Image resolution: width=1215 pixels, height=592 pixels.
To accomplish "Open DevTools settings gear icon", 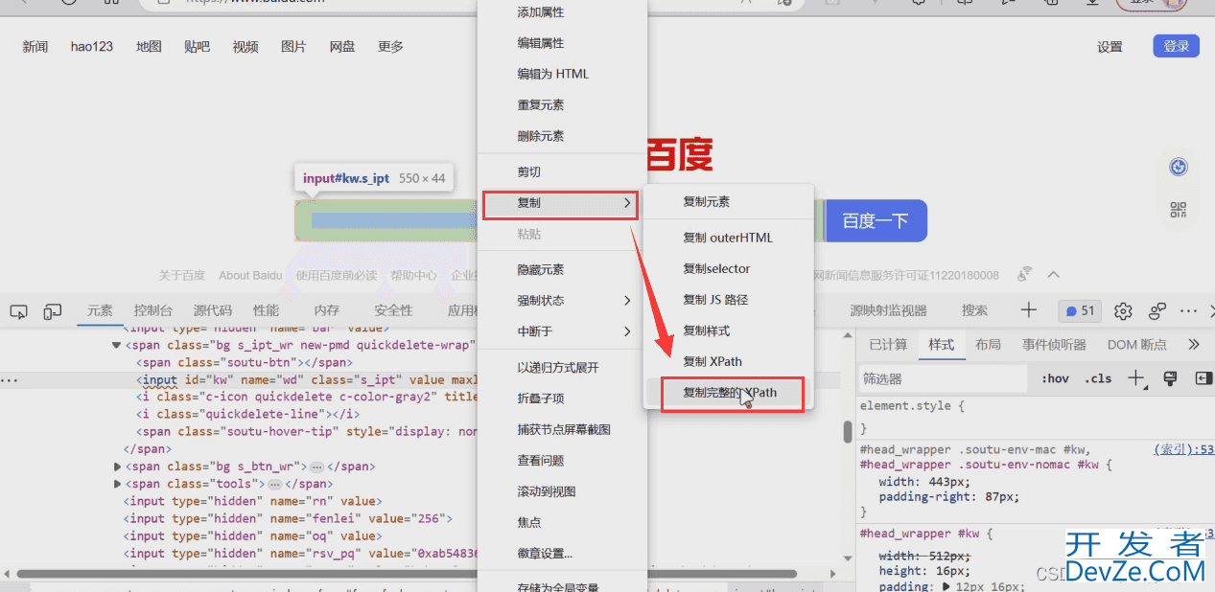I will tap(1123, 311).
